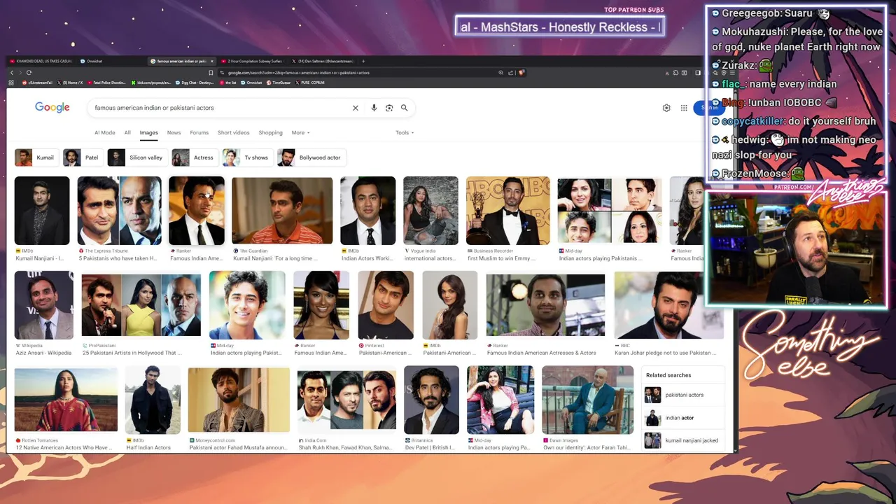The width and height of the screenshot is (896, 504).
Task: Start voice search with microphone icon
Action: pos(374,108)
